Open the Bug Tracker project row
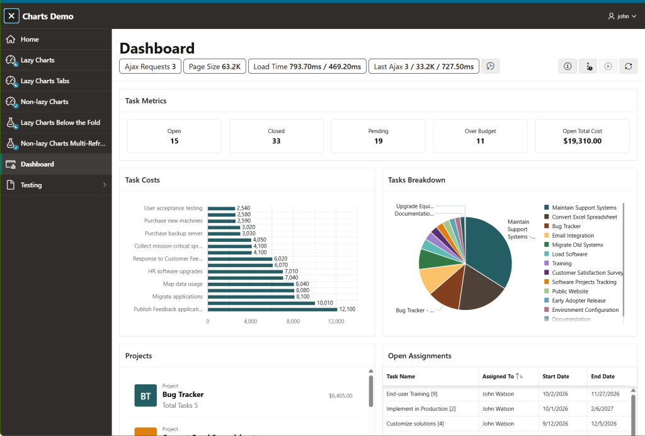 click(x=244, y=396)
